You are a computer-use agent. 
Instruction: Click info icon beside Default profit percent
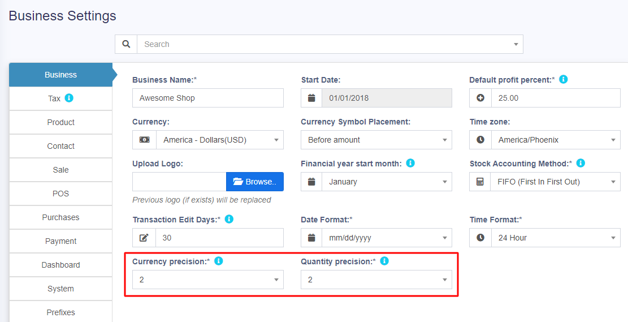pos(563,79)
